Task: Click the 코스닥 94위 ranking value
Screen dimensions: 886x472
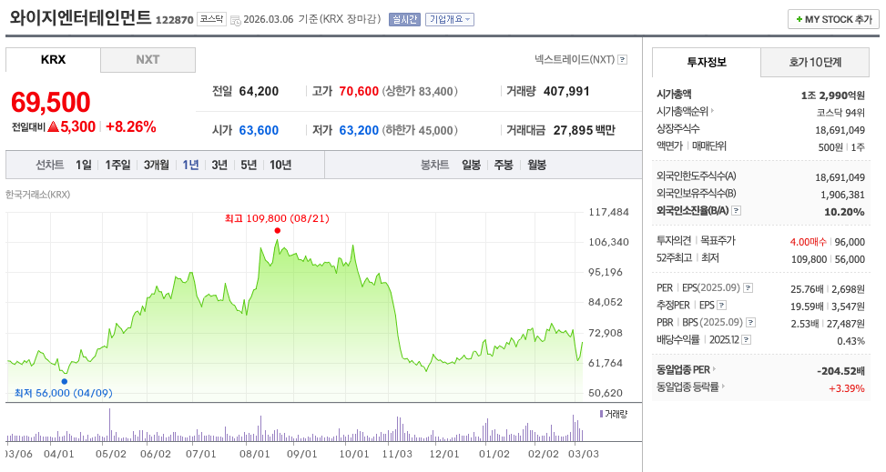Action: [x=840, y=113]
